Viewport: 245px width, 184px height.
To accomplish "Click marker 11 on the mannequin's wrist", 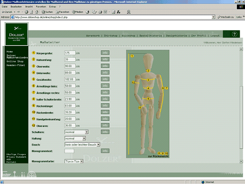I will click(x=139, y=108).
